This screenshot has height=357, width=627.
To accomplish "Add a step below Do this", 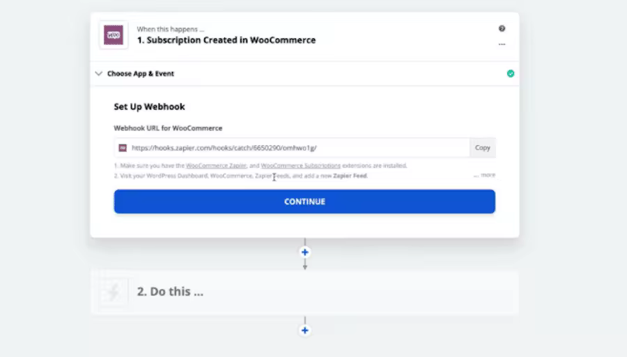I will [x=304, y=331].
